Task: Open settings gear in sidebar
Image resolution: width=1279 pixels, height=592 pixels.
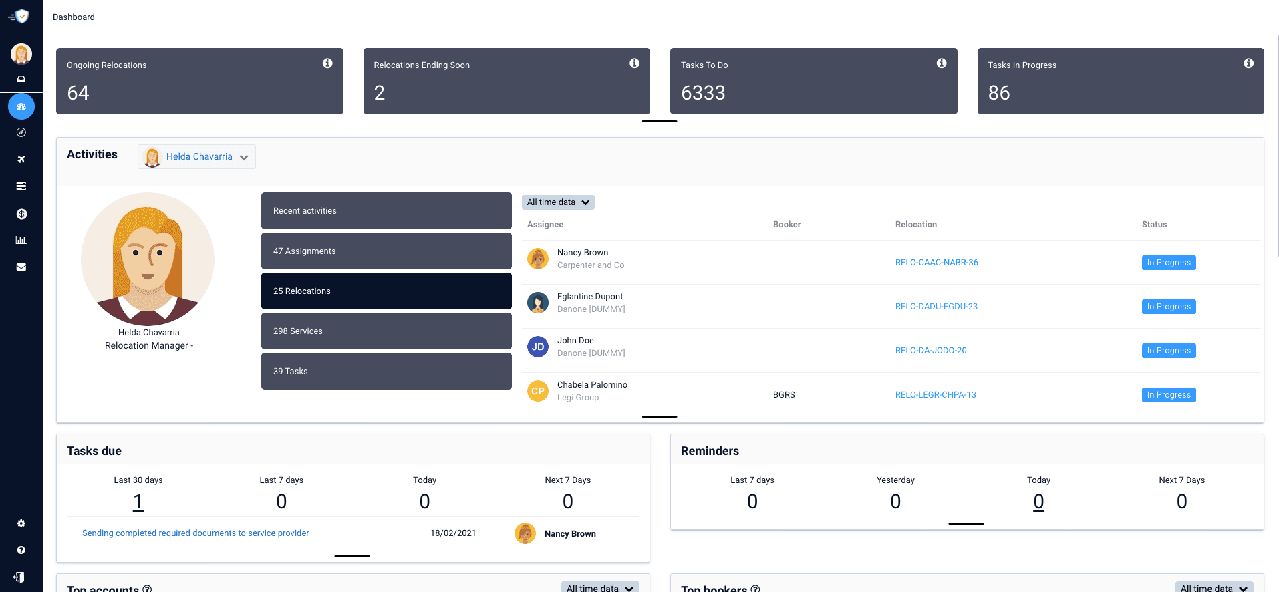Action: (21, 523)
